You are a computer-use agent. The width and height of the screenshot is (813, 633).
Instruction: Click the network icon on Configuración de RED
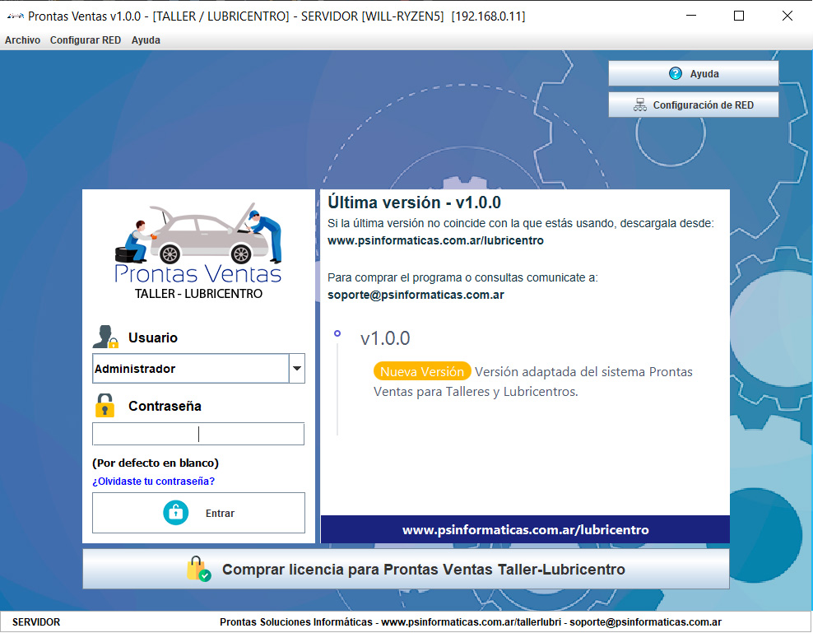click(x=640, y=105)
